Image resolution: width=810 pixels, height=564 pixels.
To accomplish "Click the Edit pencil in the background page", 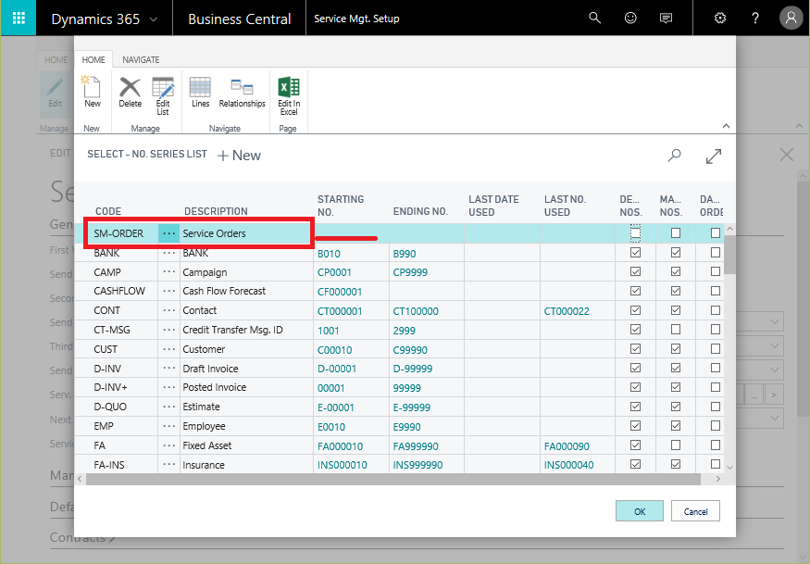I will coord(55,93).
